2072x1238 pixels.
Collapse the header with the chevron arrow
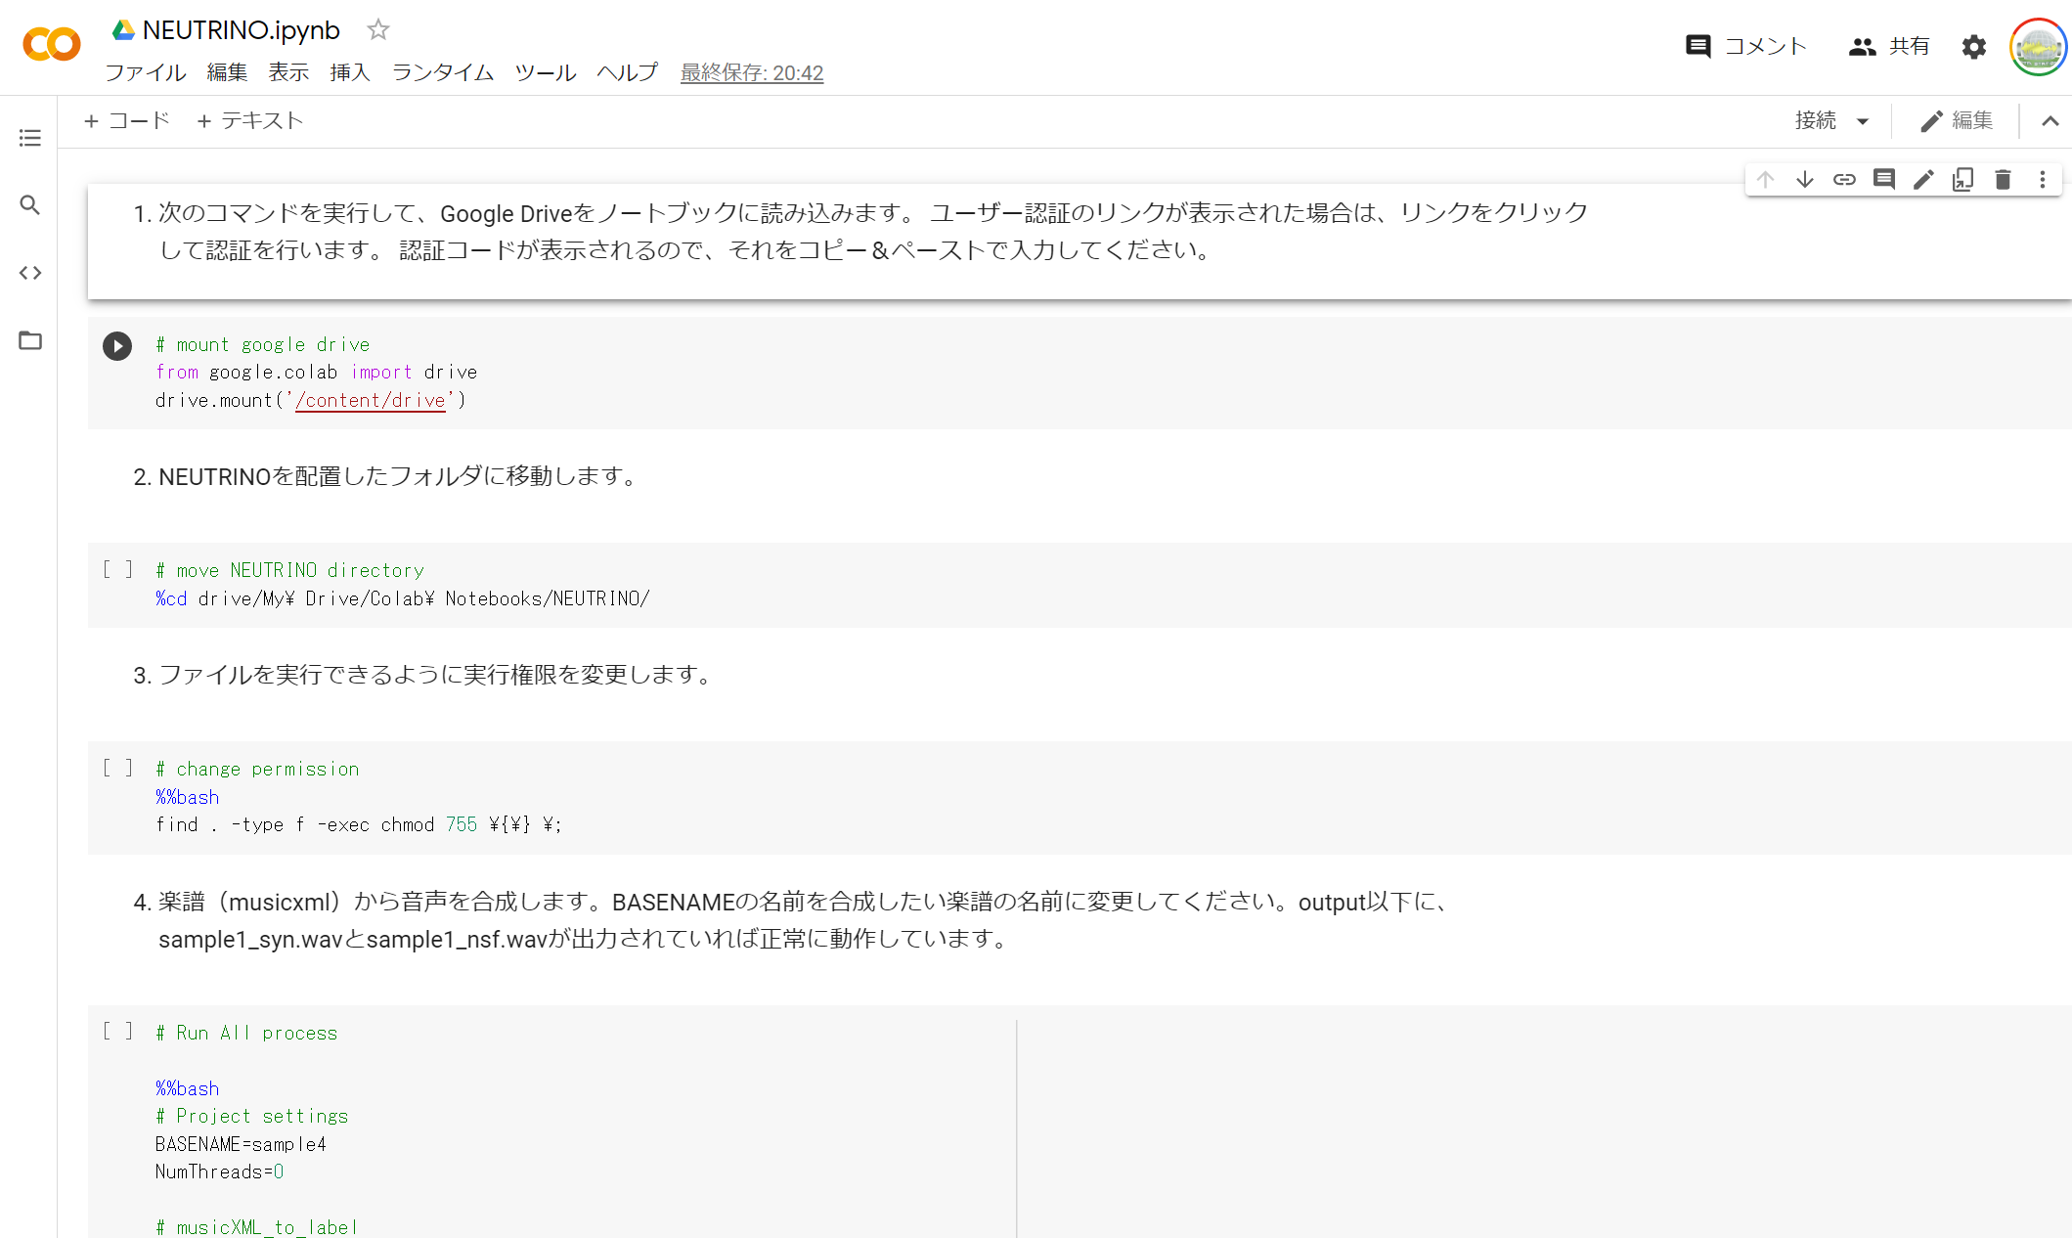click(x=2050, y=121)
